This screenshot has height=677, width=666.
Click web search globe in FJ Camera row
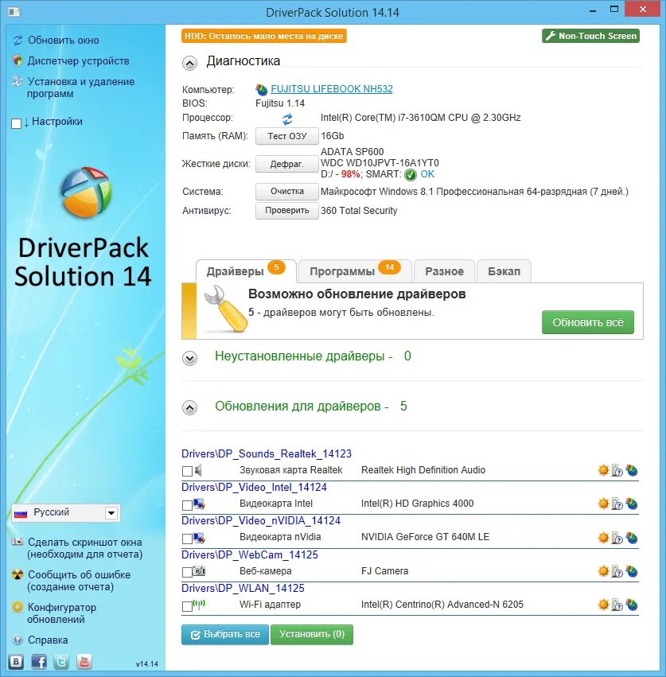[632, 571]
